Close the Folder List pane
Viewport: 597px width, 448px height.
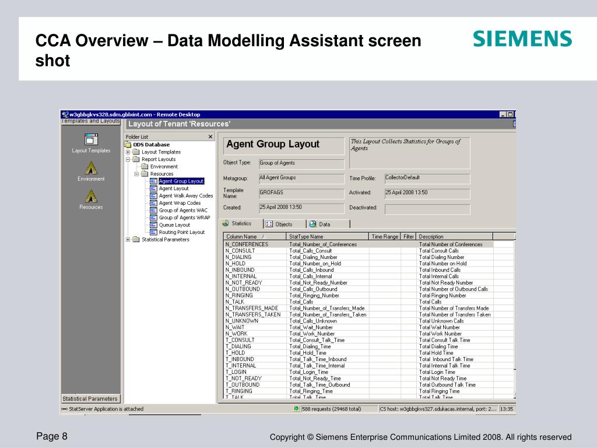[x=210, y=136]
